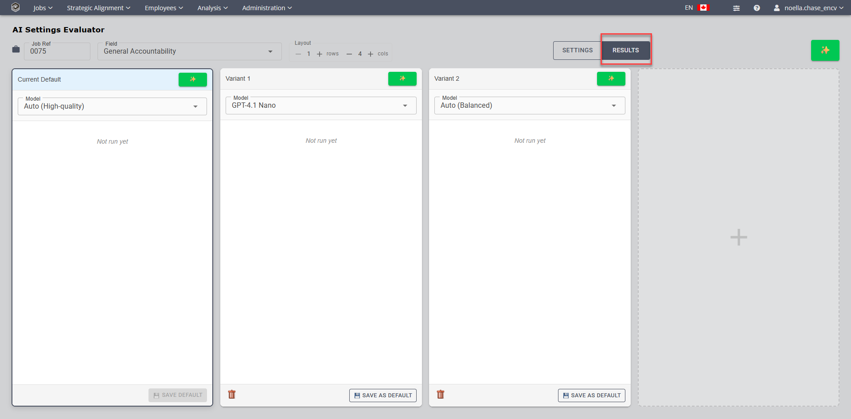This screenshot has width=851, height=419.
Task: Expand the noella.chase_encv account menu chevron
Action: pos(841,8)
